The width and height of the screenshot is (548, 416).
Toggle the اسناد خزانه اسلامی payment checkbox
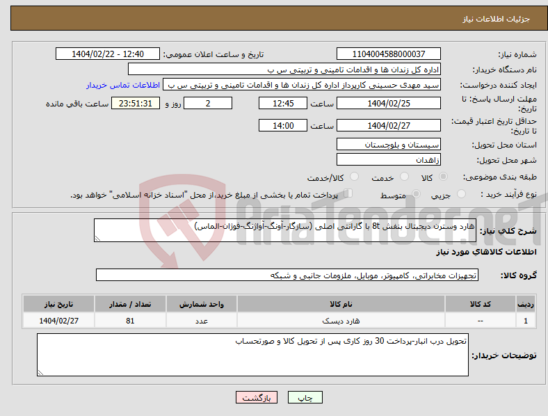(x=348, y=193)
